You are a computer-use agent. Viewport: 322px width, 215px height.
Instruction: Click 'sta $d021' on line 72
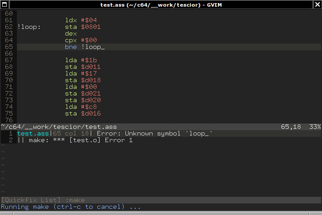point(83,94)
